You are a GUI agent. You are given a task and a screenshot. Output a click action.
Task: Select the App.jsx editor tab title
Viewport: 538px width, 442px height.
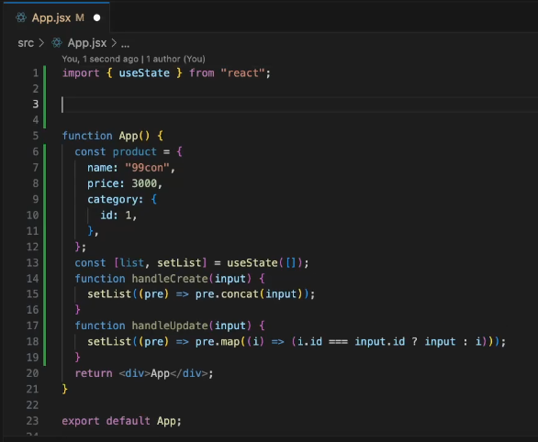tap(51, 17)
